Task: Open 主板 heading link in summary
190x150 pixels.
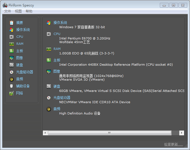Action: tap(57, 60)
